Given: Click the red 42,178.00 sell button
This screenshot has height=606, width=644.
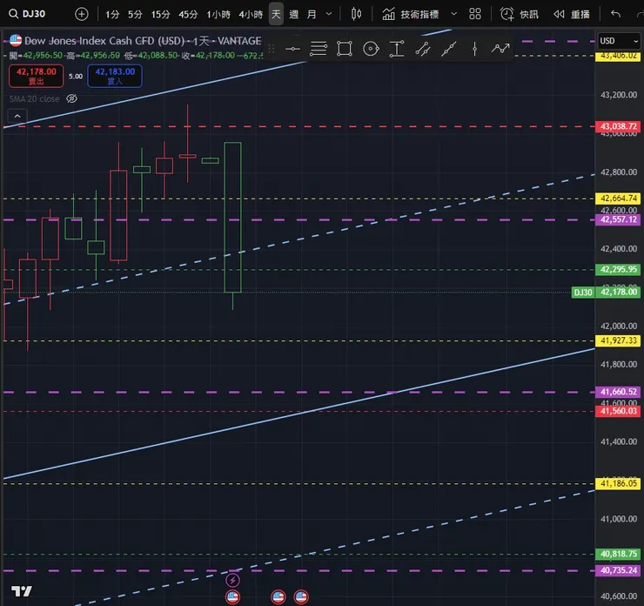Looking at the screenshot, I should tap(37, 76).
